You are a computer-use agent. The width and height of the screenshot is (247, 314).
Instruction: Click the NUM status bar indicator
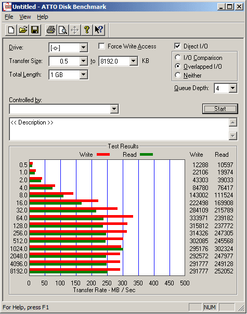click(210, 307)
